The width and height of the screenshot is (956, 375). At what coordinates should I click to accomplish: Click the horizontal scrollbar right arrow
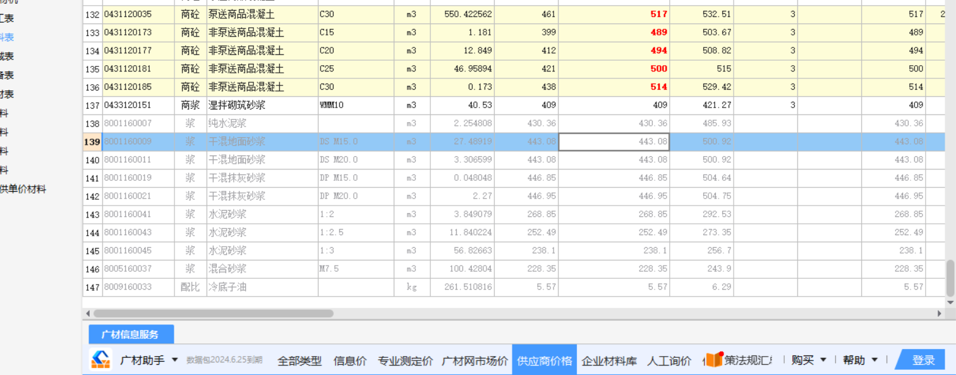940,313
